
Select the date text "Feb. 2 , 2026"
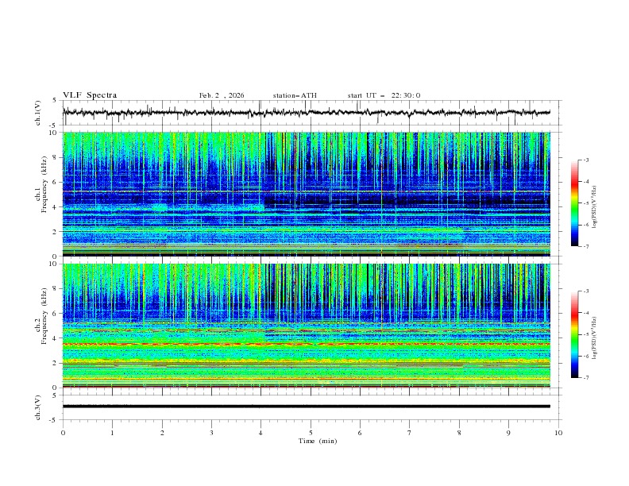pos(222,95)
